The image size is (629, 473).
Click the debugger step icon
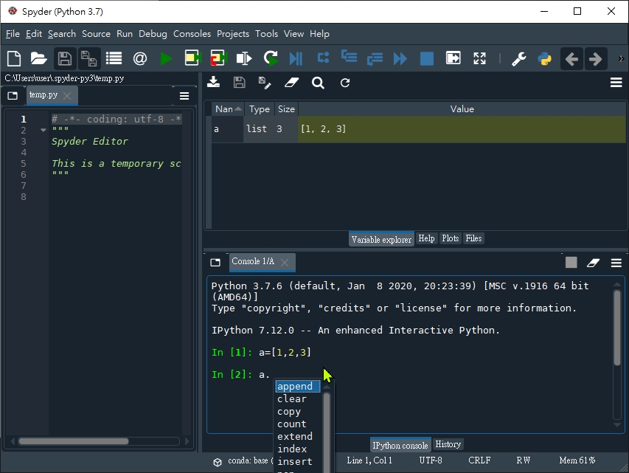[x=323, y=58]
